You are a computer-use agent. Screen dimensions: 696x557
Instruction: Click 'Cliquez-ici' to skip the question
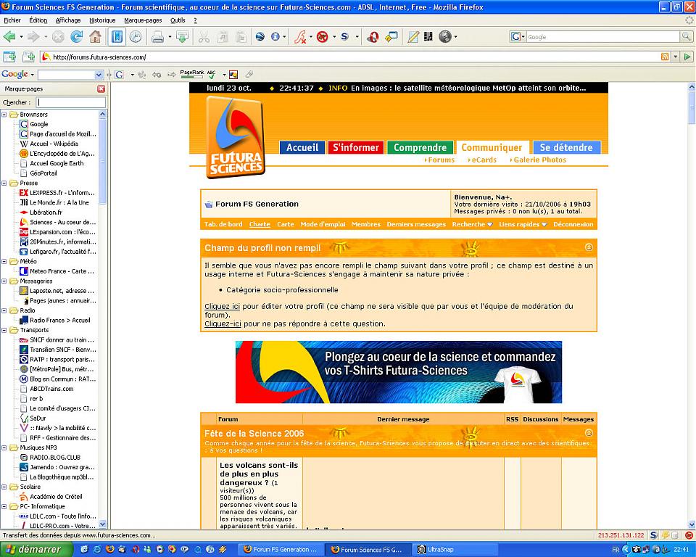pyautogui.click(x=223, y=323)
